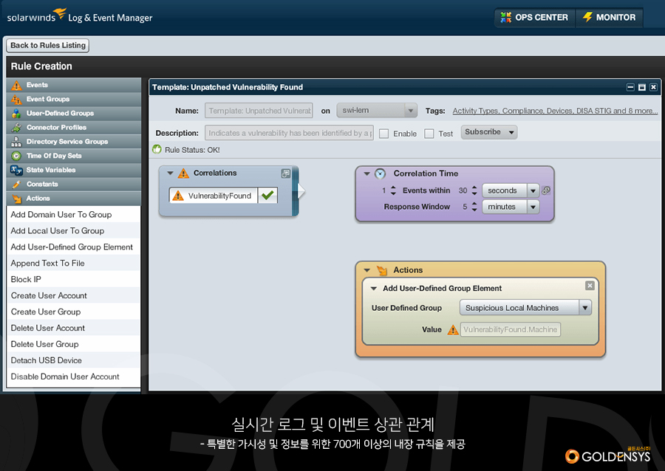Select Delete User Account action
The height and width of the screenshot is (471, 665).
click(73, 329)
